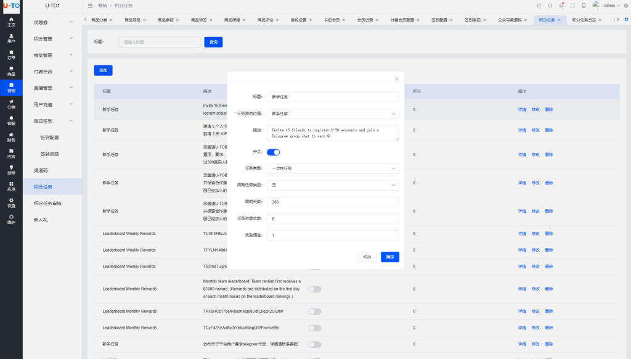Click 取消 to cancel the dialog
The image size is (631, 359).
[367, 257]
